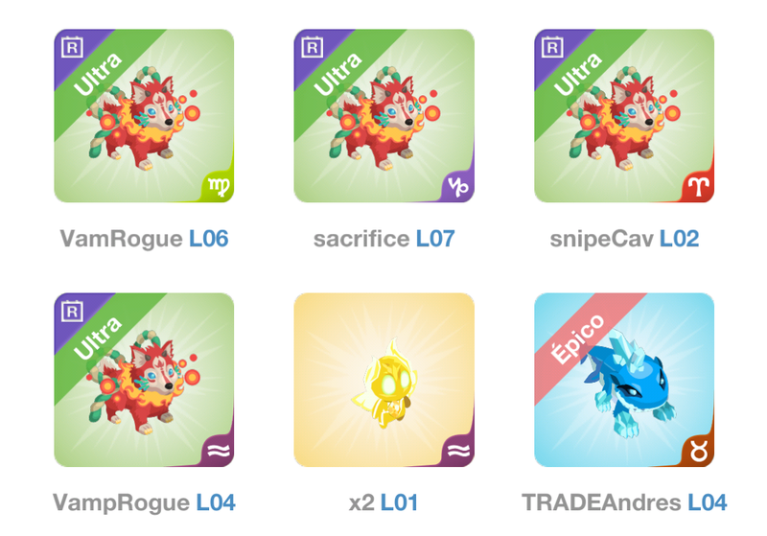Image resolution: width=767 pixels, height=536 pixels.
Task: Click the x2 L01 name label
Action: 383,502
